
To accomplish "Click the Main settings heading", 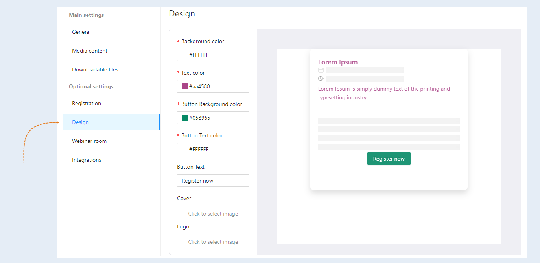I will 87,15.
